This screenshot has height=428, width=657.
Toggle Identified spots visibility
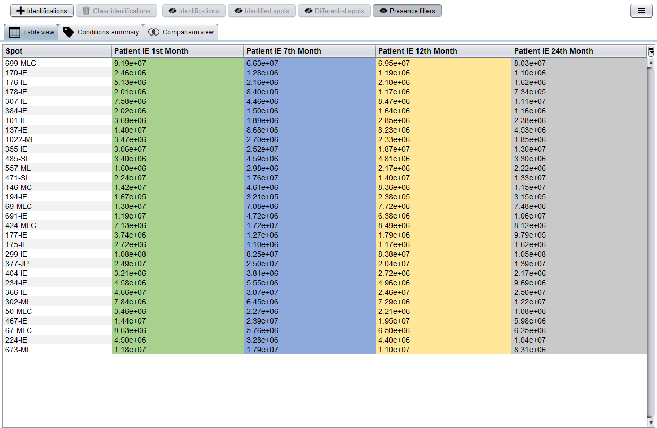click(261, 11)
